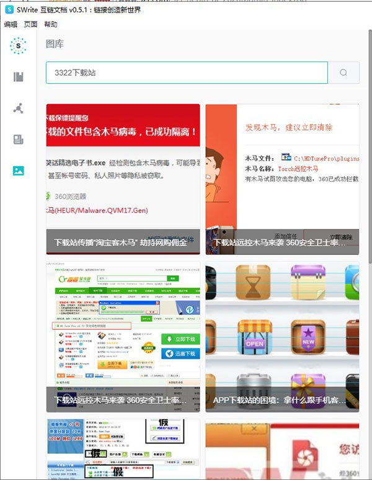Click caption 下载站远控木马来袭 on orange card
372x480 pixels.
280,242
